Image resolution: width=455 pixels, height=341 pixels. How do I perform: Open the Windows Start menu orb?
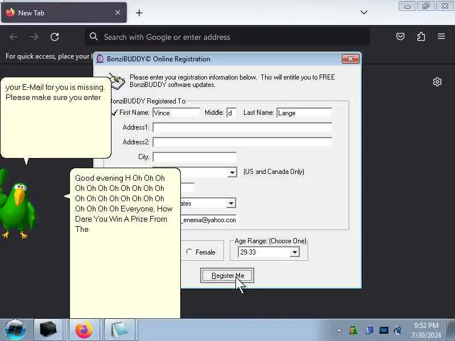(15, 330)
